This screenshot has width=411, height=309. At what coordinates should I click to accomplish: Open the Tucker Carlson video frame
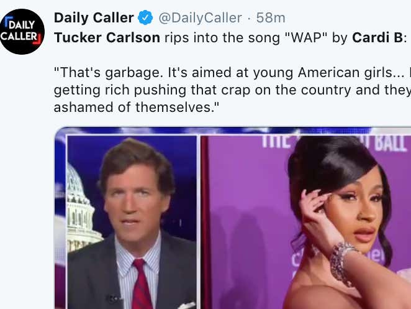(x=132, y=222)
